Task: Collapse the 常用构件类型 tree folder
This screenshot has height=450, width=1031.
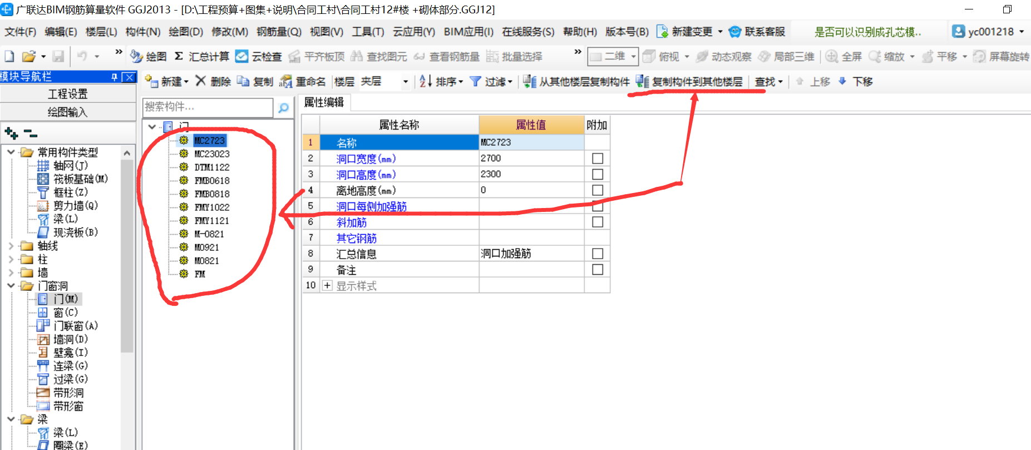Action: [11, 152]
